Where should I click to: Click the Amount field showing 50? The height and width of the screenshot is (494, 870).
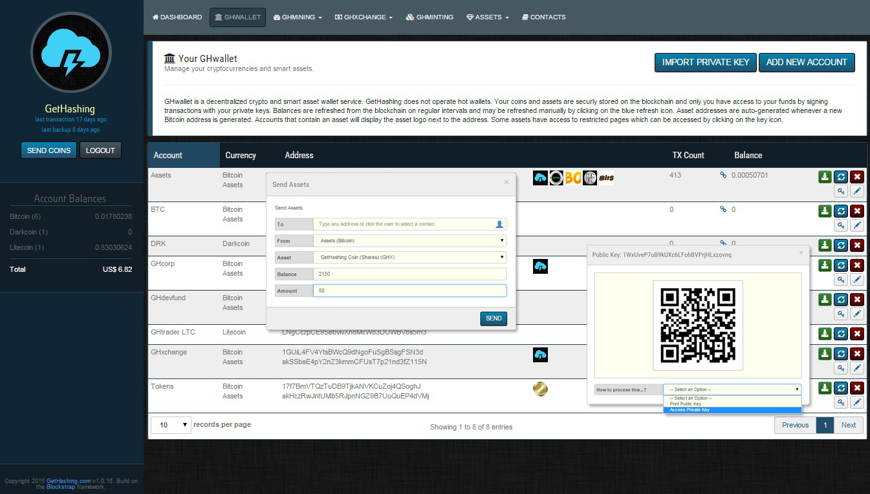tap(410, 291)
